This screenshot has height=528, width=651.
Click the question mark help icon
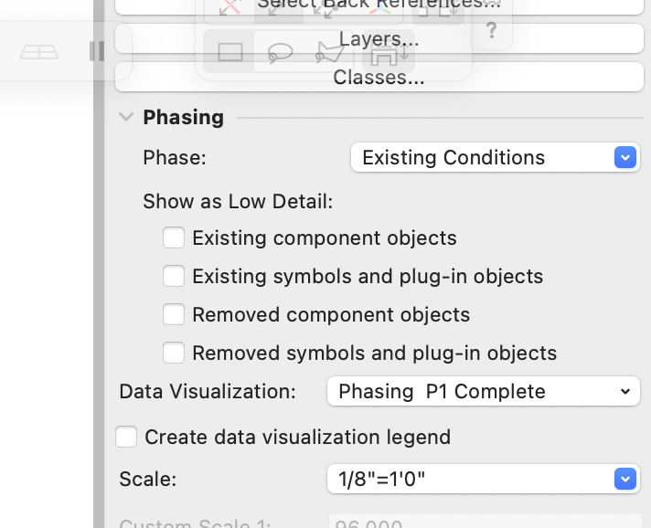click(492, 30)
